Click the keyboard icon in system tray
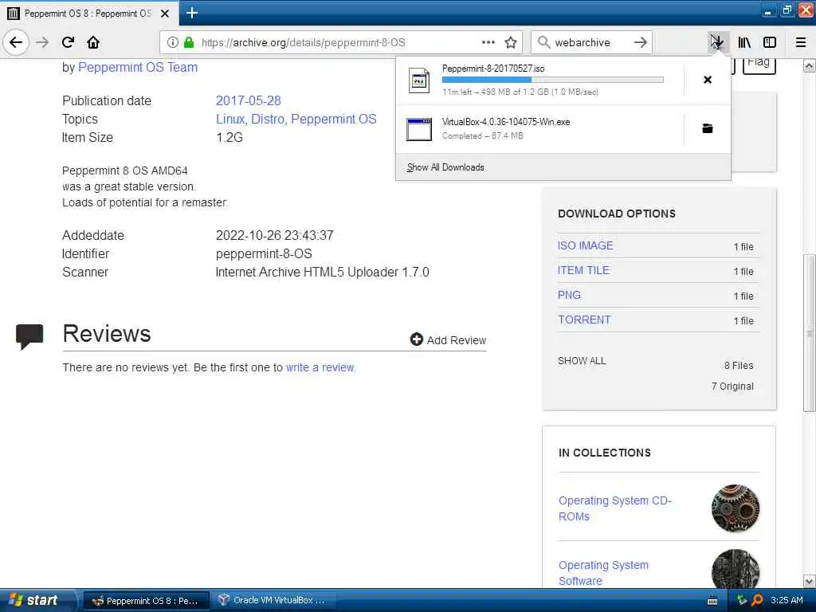Image resolution: width=816 pixels, height=612 pixels. tap(712, 601)
